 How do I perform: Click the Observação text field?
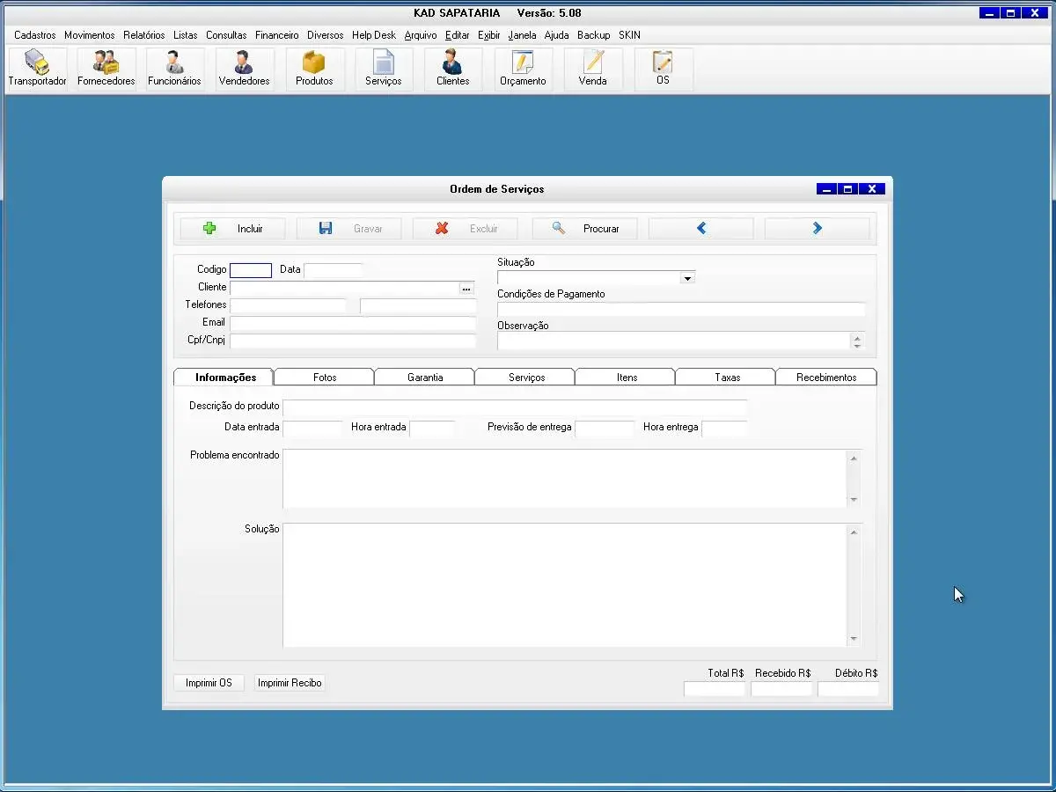point(674,341)
